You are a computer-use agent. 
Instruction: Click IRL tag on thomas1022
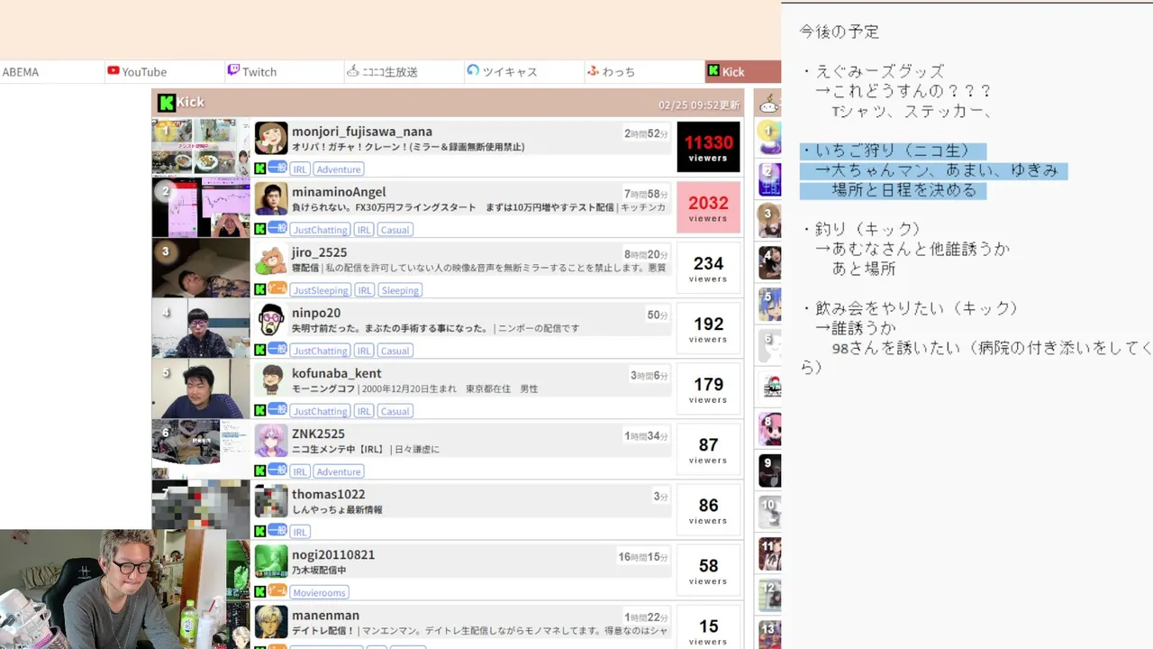click(300, 532)
